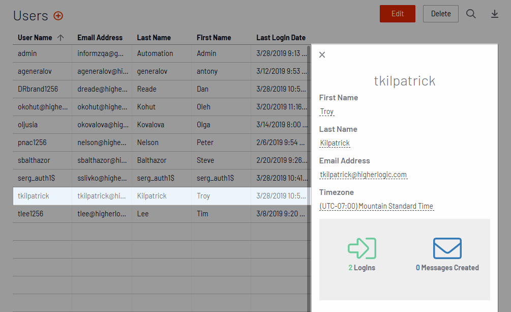Click the Logins arrow icon
Image resolution: width=511 pixels, height=312 pixels.
pyautogui.click(x=362, y=248)
